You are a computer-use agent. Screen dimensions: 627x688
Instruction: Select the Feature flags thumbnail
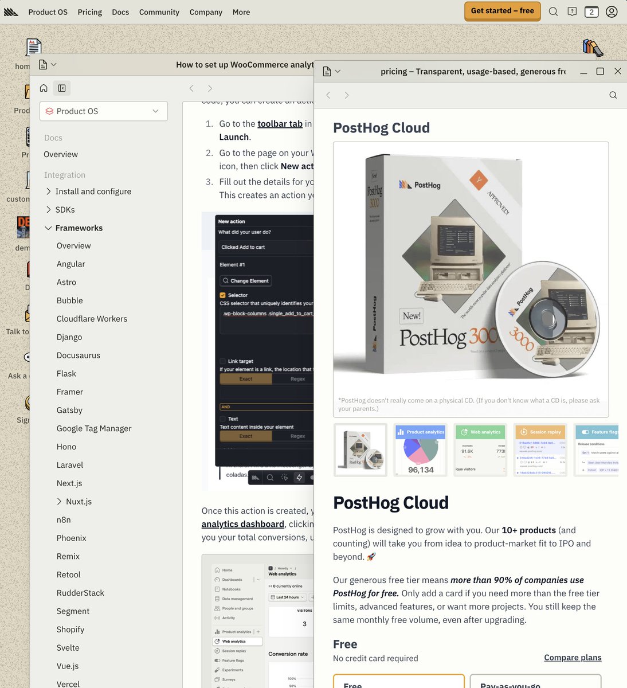pyautogui.click(x=596, y=450)
